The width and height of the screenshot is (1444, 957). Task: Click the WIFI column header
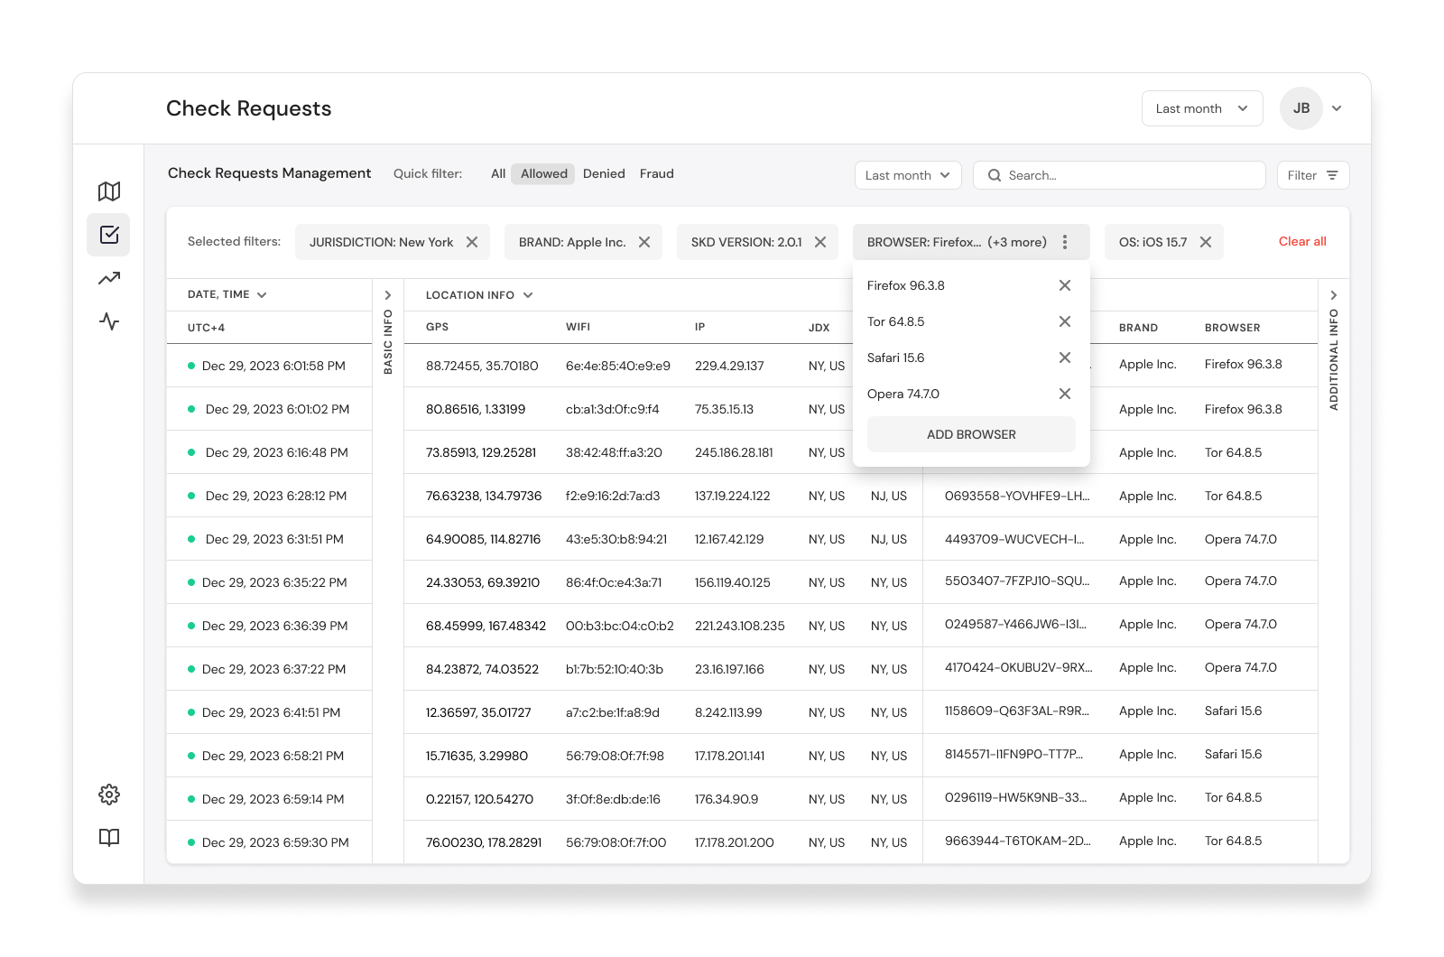point(578,327)
